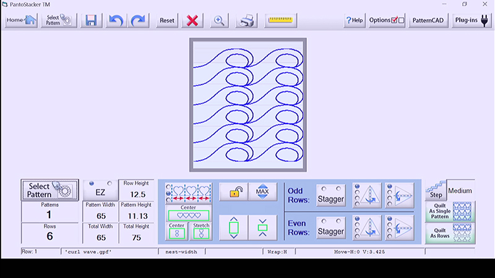Click the Save floppy disk icon
This screenshot has height=278, width=495.
pyautogui.click(x=91, y=20)
